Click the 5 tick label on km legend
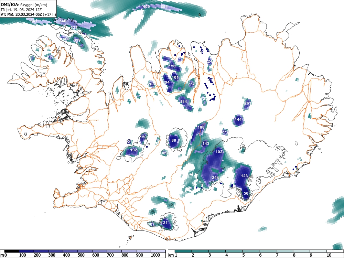This screenshot has width=344, height=258. (x=244, y=255)
